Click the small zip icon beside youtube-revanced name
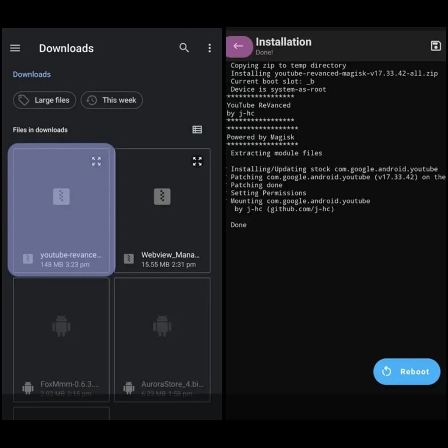This screenshot has width=448, height=448. [x=28, y=259]
